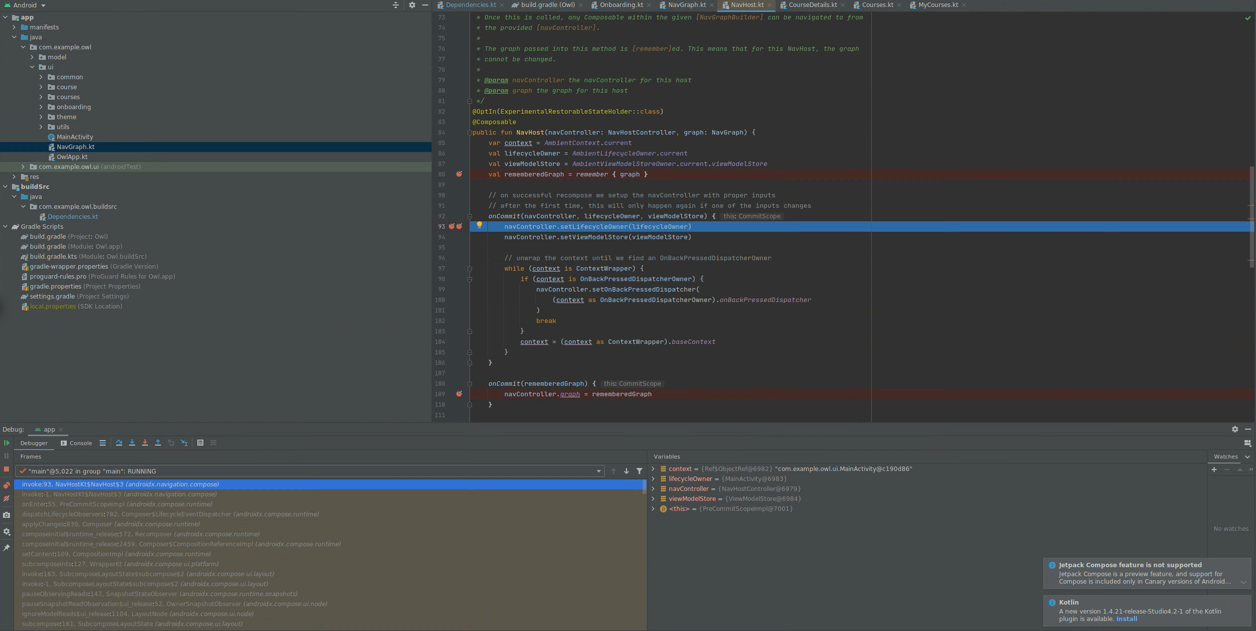The image size is (1256, 631).
Task: Click the intention lightbulb on line 93
Action: [479, 225]
